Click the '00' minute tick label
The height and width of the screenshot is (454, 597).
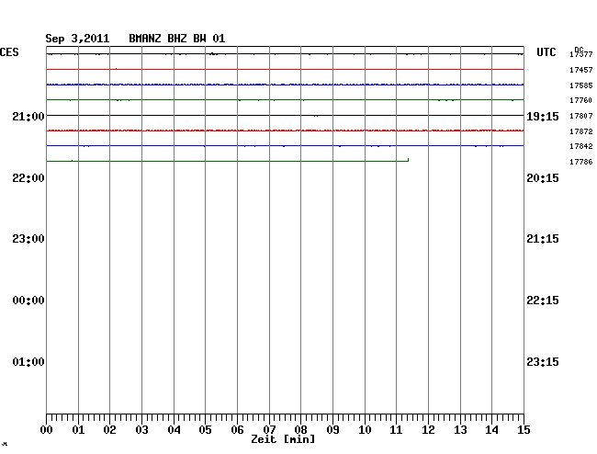pyautogui.click(x=47, y=430)
